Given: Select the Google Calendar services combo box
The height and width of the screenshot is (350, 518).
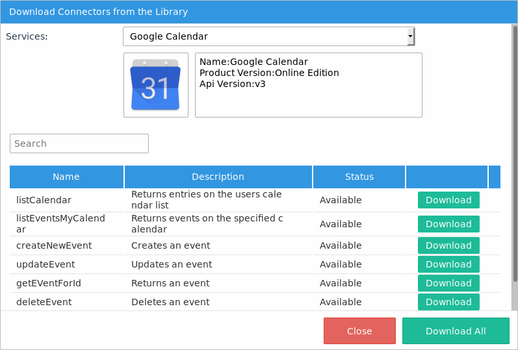Looking at the screenshot, I should [266, 36].
